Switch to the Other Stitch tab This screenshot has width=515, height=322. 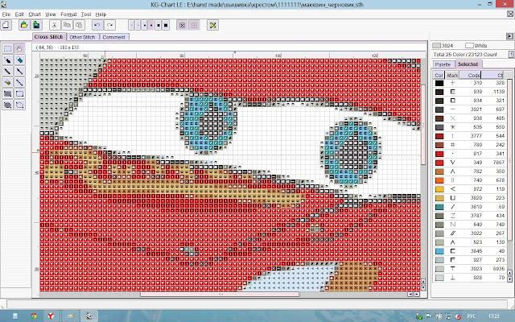[82, 37]
